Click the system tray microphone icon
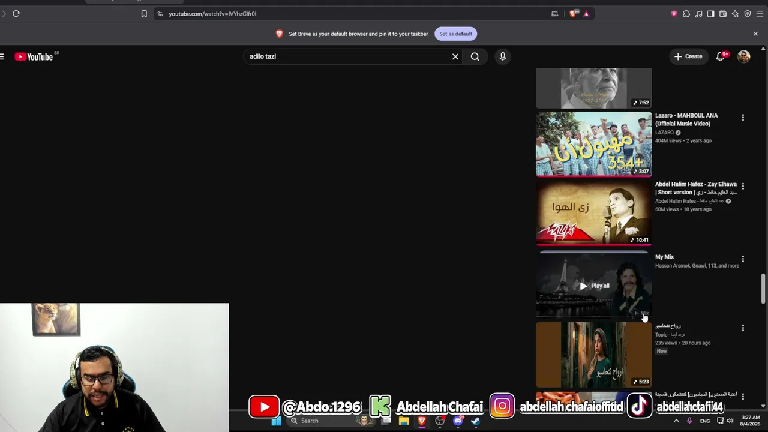768x432 pixels. coord(689,421)
